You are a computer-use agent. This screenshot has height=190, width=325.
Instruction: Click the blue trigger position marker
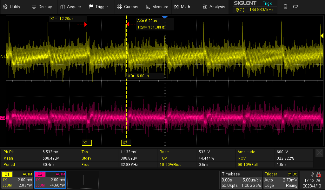point(165,17)
